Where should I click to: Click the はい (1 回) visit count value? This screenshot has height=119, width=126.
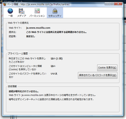coord(57,59)
